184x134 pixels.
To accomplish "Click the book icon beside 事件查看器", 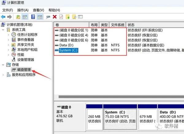I will pos(14,40).
